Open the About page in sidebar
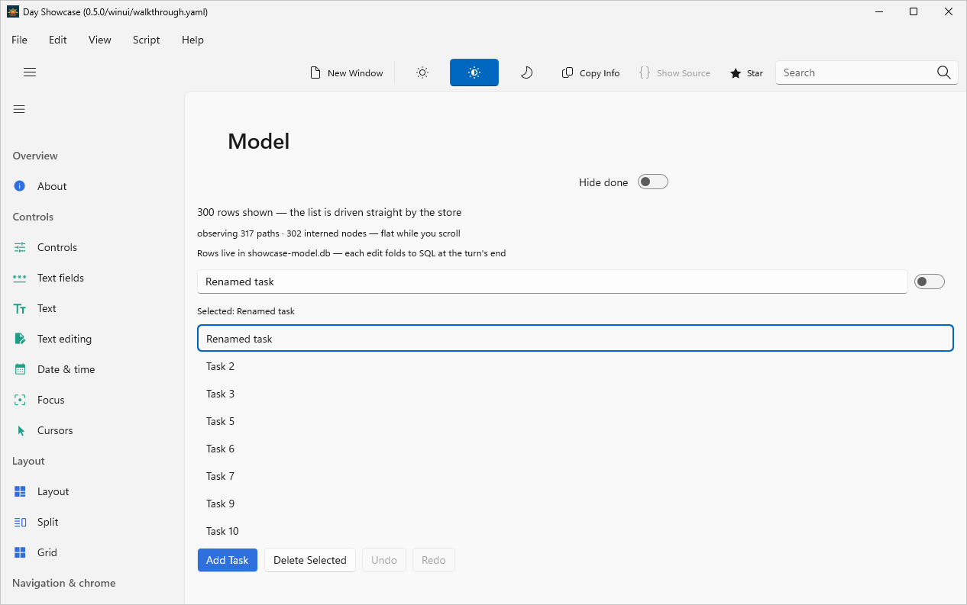This screenshot has height=605, width=967. pyautogui.click(x=92, y=186)
